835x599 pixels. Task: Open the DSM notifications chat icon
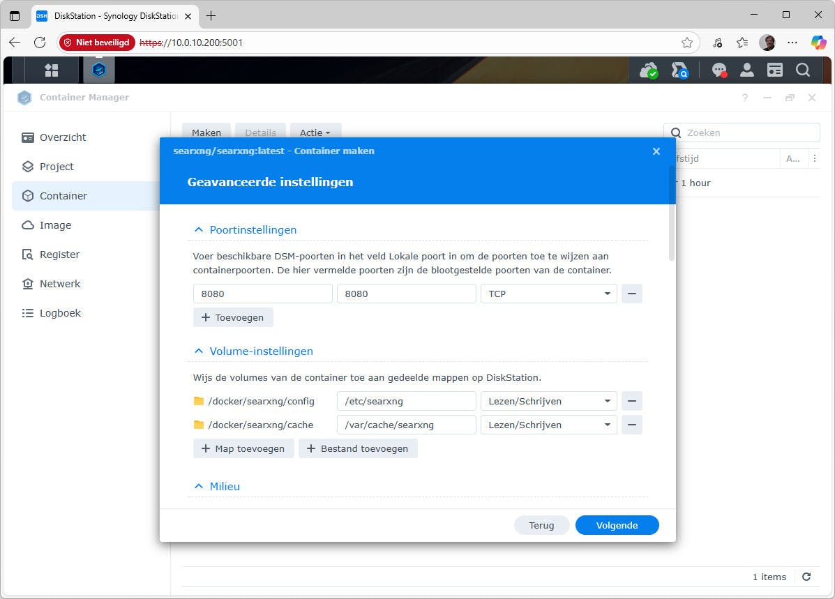(x=719, y=70)
